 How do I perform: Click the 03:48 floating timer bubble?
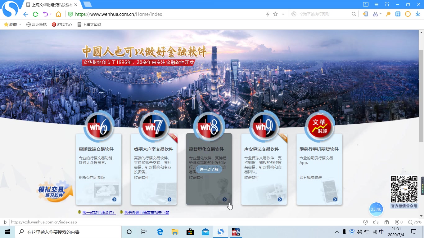[x=376, y=209]
